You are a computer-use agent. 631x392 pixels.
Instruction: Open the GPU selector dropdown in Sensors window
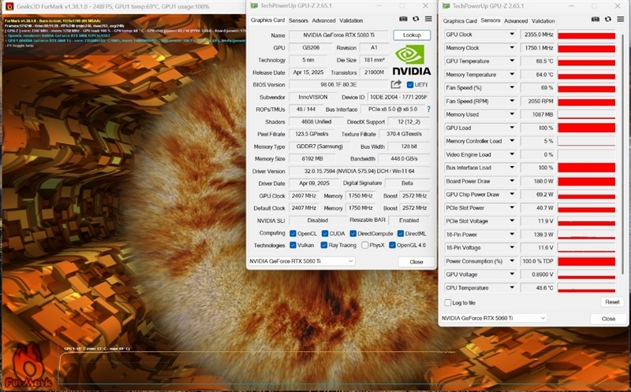(494, 318)
